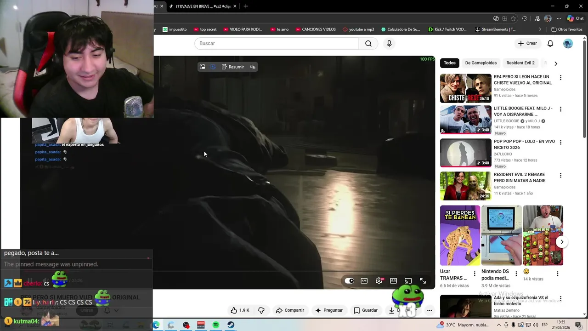Click the blue video enhance icon on the overlay
This screenshot has height=331, width=588.
point(213,67)
